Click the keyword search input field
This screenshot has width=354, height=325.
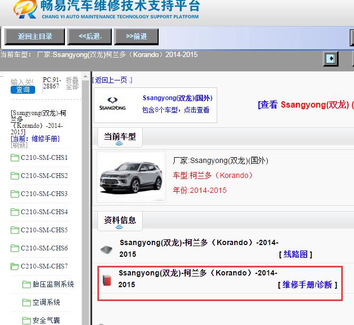coord(22,82)
